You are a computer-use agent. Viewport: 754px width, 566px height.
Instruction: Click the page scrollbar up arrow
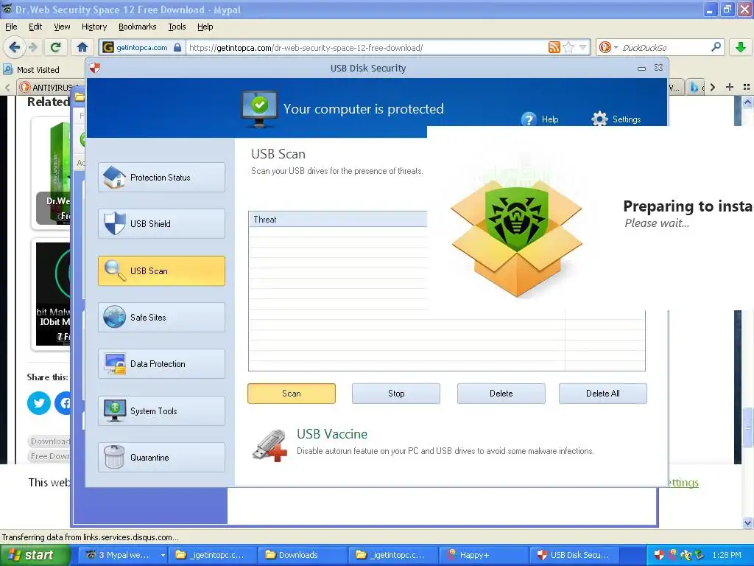pos(747,102)
